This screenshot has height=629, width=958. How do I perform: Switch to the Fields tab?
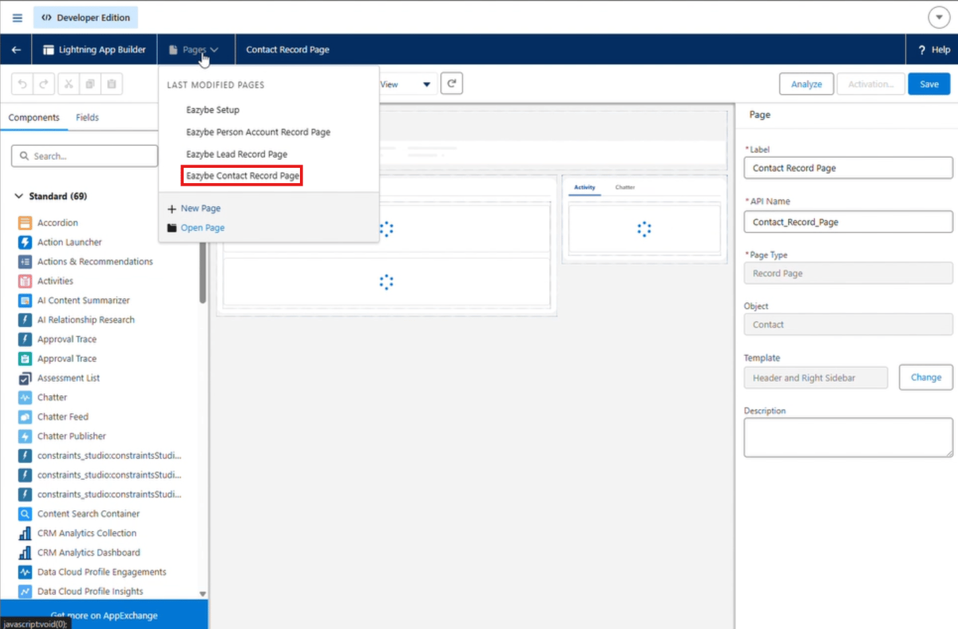coord(87,118)
